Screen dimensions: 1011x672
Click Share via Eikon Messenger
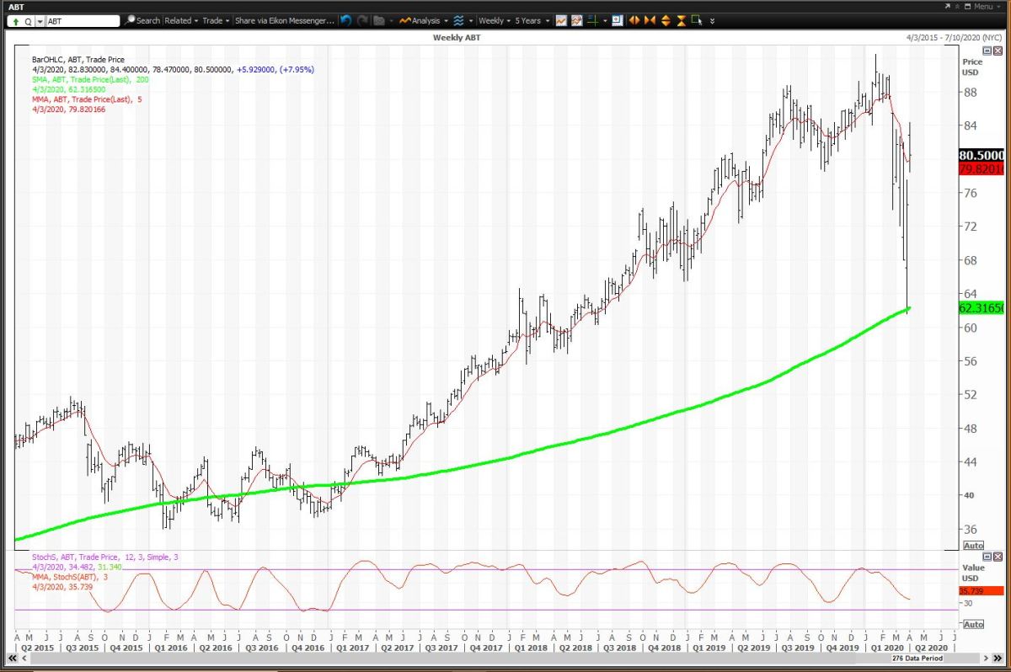285,20
